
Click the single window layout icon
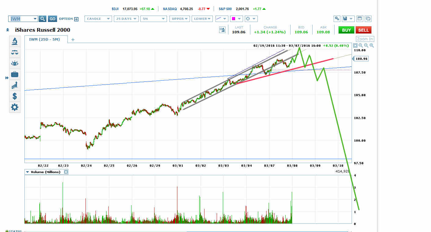click(x=360, y=19)
